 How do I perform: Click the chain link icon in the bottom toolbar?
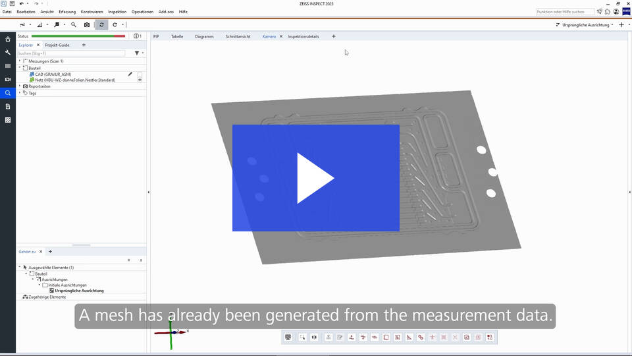pyautogui.click(x=421, y=338)
